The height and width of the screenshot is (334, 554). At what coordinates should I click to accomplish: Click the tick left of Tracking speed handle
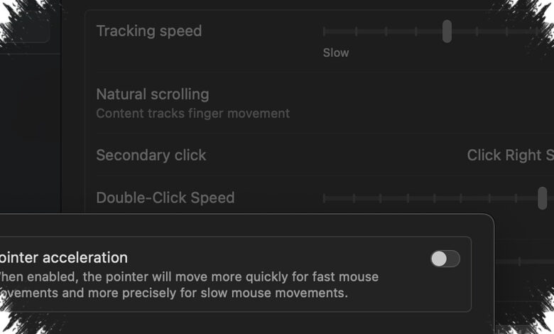point(416,31)
